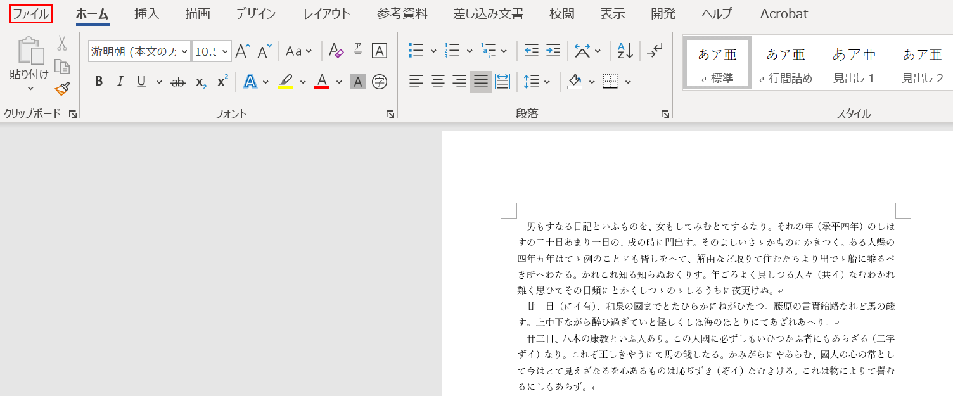Toggle italic formatting

tap(120, 82)
